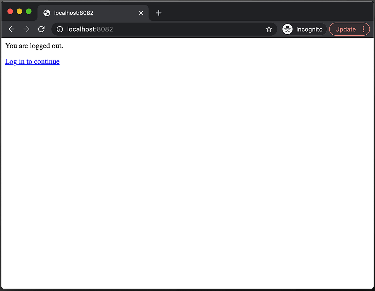This screenshot has width=375, height=291.
Task: Click the green fullscreen window control
Action: coord(29,11)
